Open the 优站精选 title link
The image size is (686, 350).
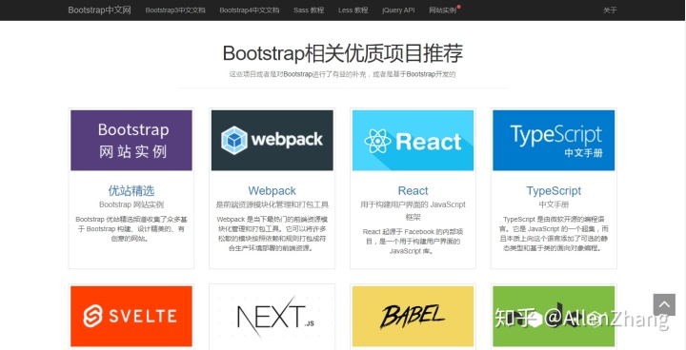point(131,190)
